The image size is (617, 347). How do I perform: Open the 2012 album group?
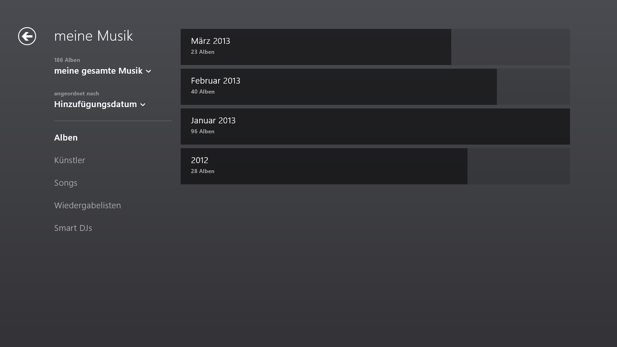click(x=375, y=166)
